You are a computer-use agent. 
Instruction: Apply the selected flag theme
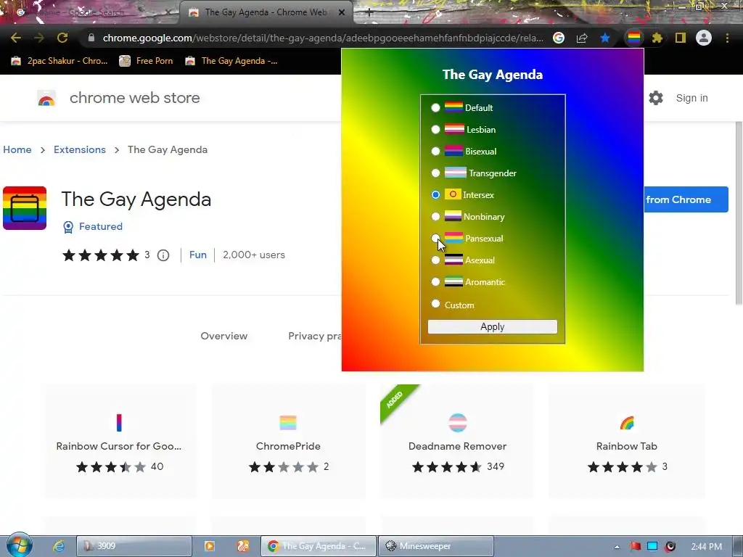click(493, 327)
